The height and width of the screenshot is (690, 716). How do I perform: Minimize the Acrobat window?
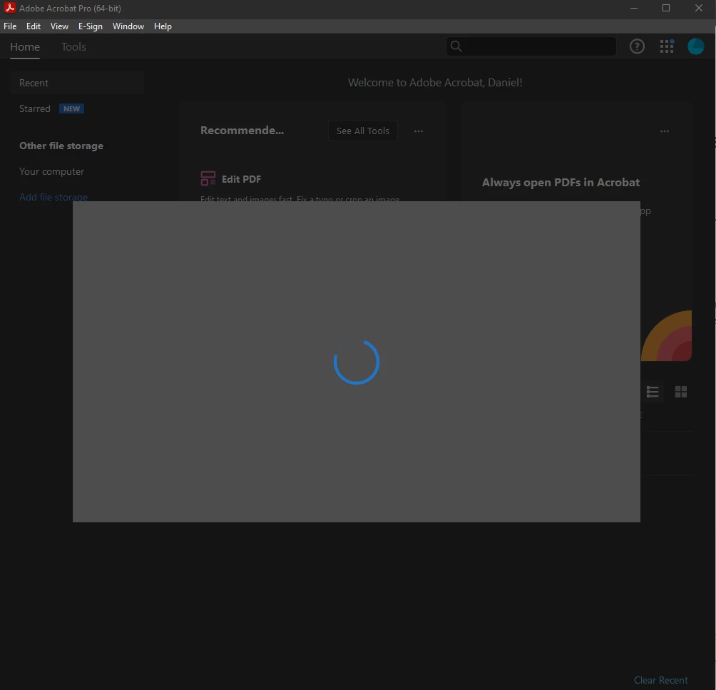(x=634, y=8)
